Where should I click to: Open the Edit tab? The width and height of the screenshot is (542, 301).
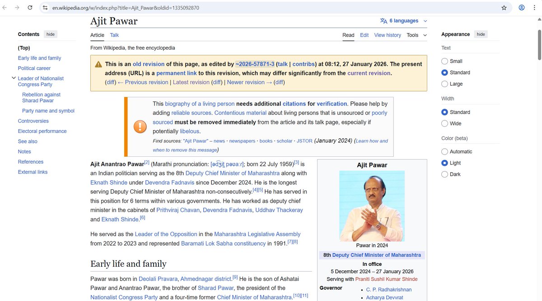[x=364, y=35]
